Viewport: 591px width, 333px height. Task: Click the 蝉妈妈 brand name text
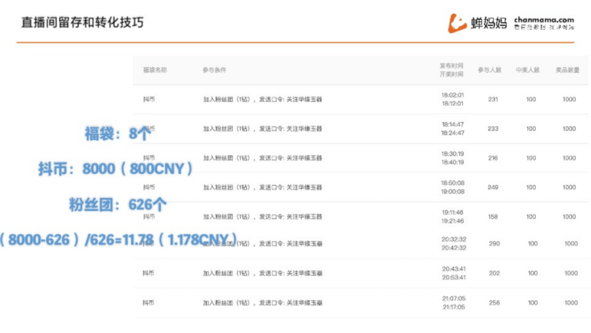point(489,24)
